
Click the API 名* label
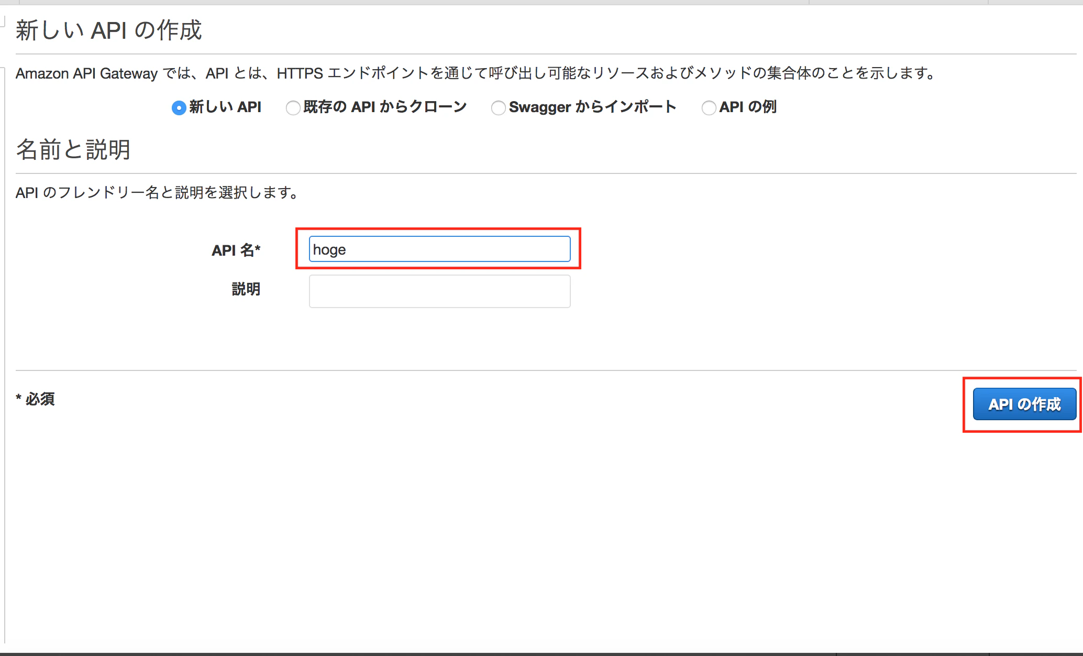coord(236,250)
